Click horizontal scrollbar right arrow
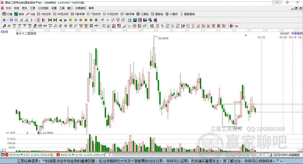Viewport: 303px width, 164px height. tap(260, 155)
